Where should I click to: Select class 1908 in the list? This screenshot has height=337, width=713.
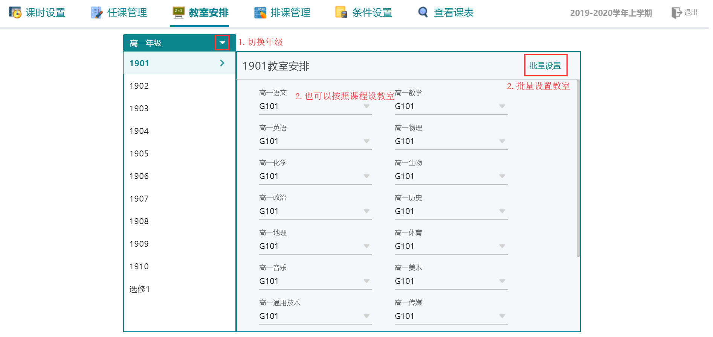tap(180, 221)
